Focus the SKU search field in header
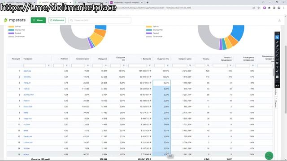 point(100,20)
